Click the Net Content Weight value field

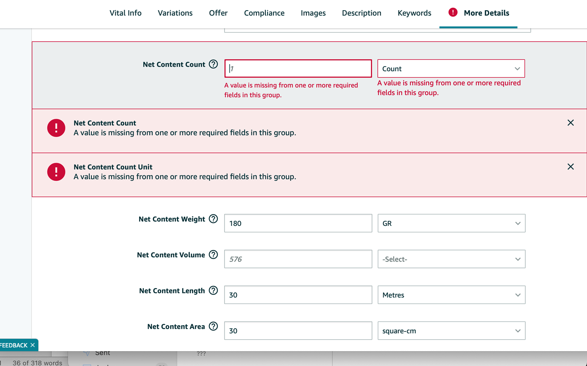point(298,223)
